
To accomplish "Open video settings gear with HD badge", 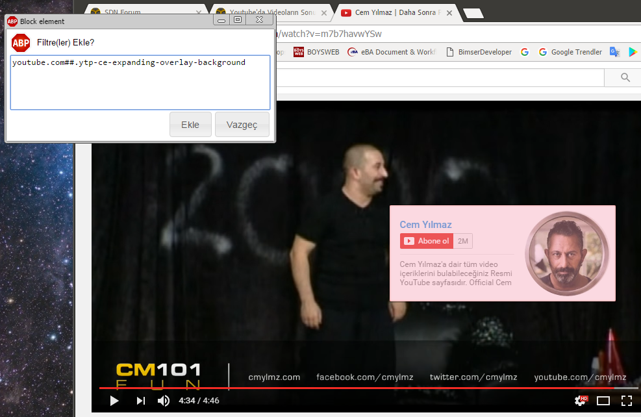I will [581, 401].
